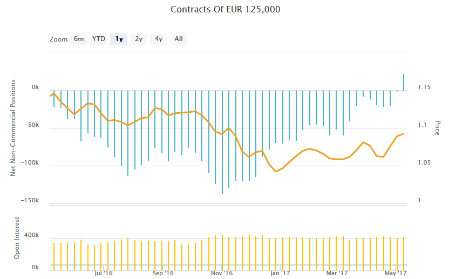Click the Sep '16 date label
Image resolution: width=449 pixels, height=279 pixels.
(x=162, y=274)
